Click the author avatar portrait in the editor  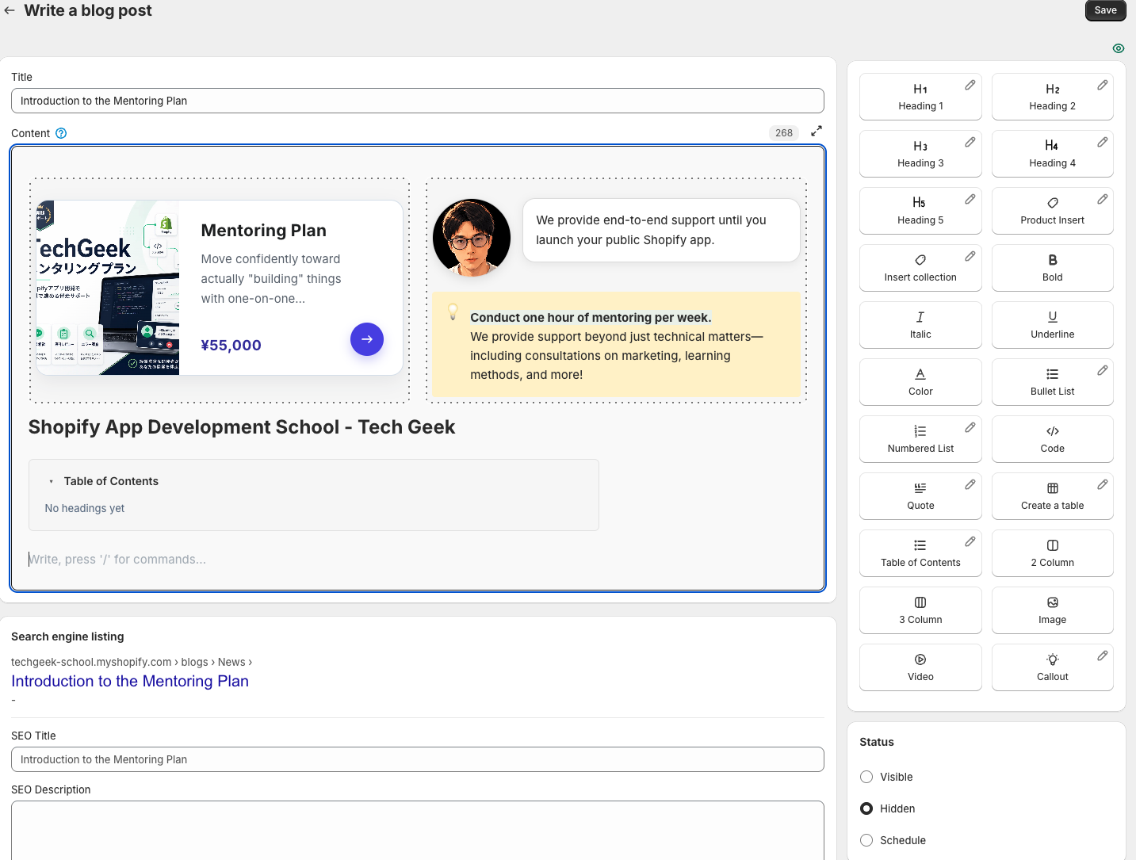click(472, 238)
